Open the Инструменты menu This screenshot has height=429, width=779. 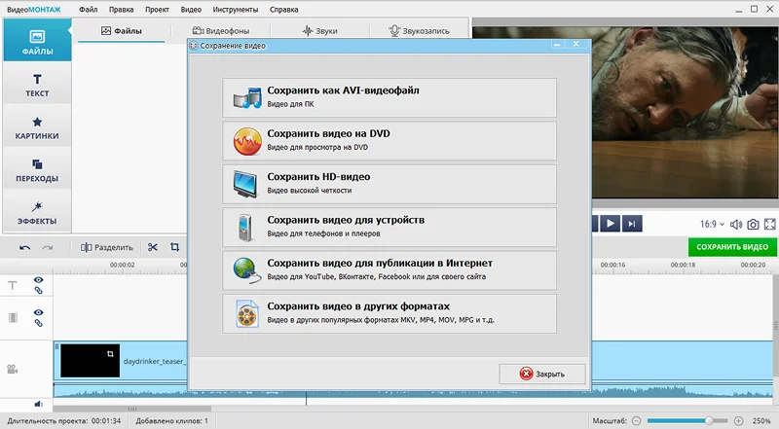click(235, 10)
